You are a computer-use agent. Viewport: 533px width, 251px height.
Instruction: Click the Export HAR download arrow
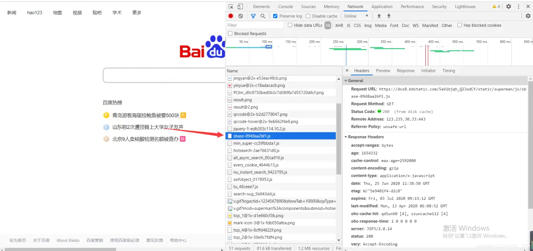click(x=389, y=16)
